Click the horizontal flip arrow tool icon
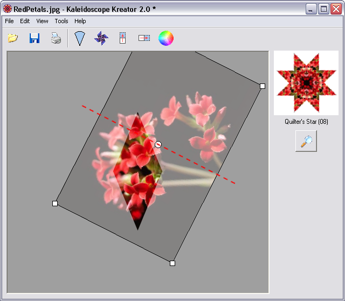Image resolution: width=345 pixels, height=301 pixels. click(x=144, y=38)
